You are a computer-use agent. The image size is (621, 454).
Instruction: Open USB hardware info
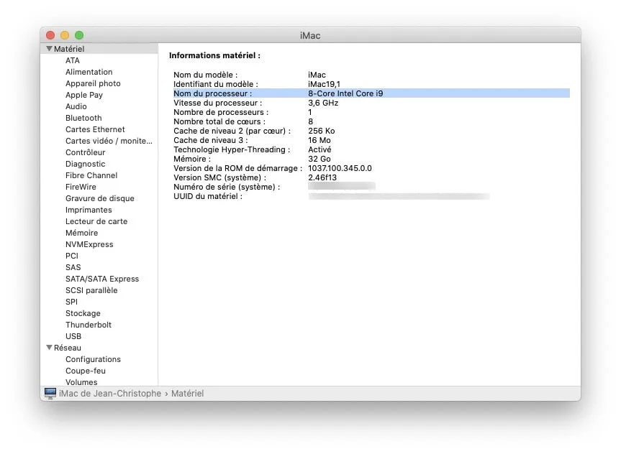pos(73,335)
